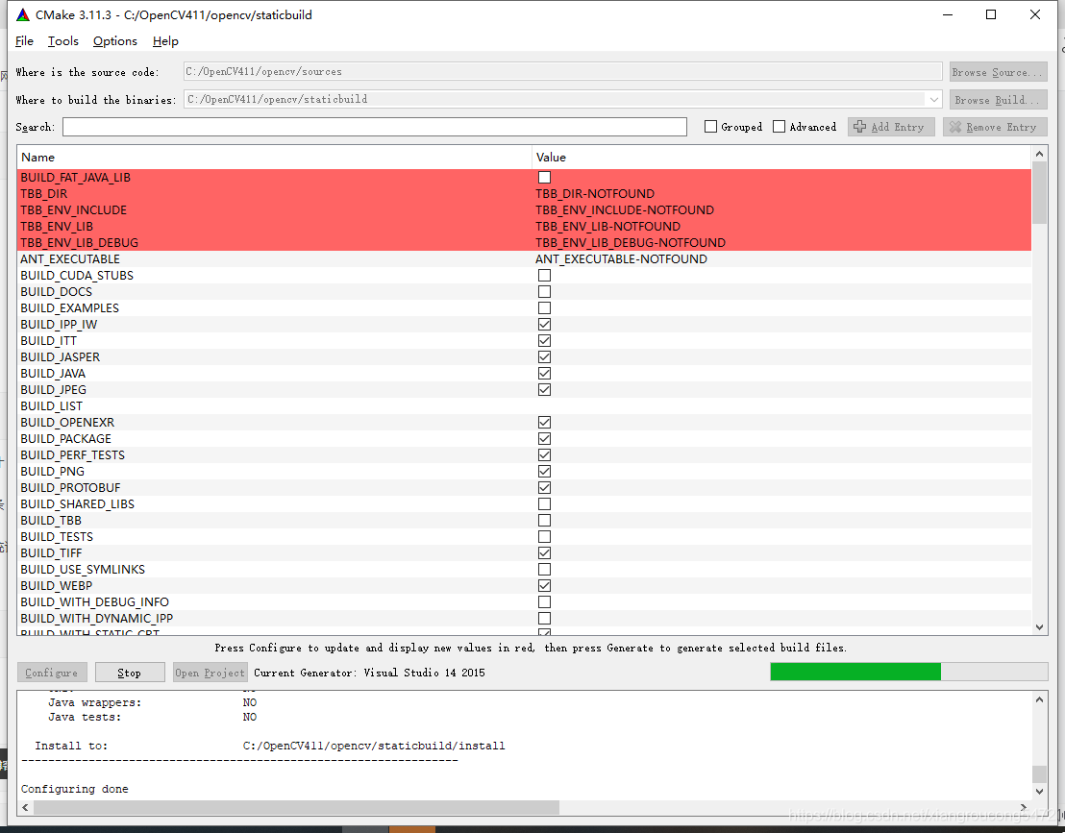Click the Name column header
This screenshot has width=1065, height=833.
(274, 158)
